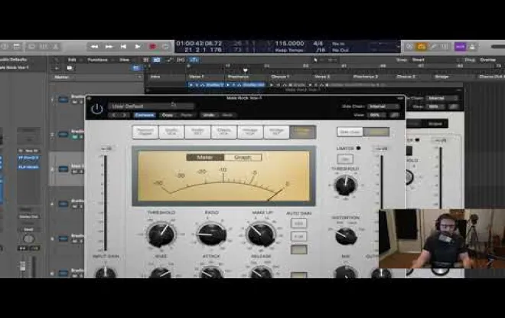Open the Compressor View percentage dropdown
The height and width of the screenshot is (318, 505).
(x=376, y=115)
